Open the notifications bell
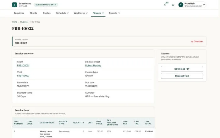220x138 pixels. click(165, 5)
